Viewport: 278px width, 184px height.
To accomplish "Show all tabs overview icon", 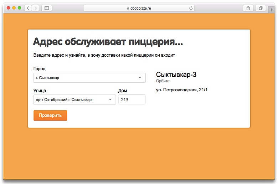I will (x=261, y=8).
